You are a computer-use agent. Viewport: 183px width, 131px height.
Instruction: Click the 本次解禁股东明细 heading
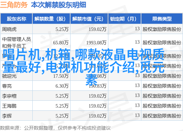[x=58, y=5]
